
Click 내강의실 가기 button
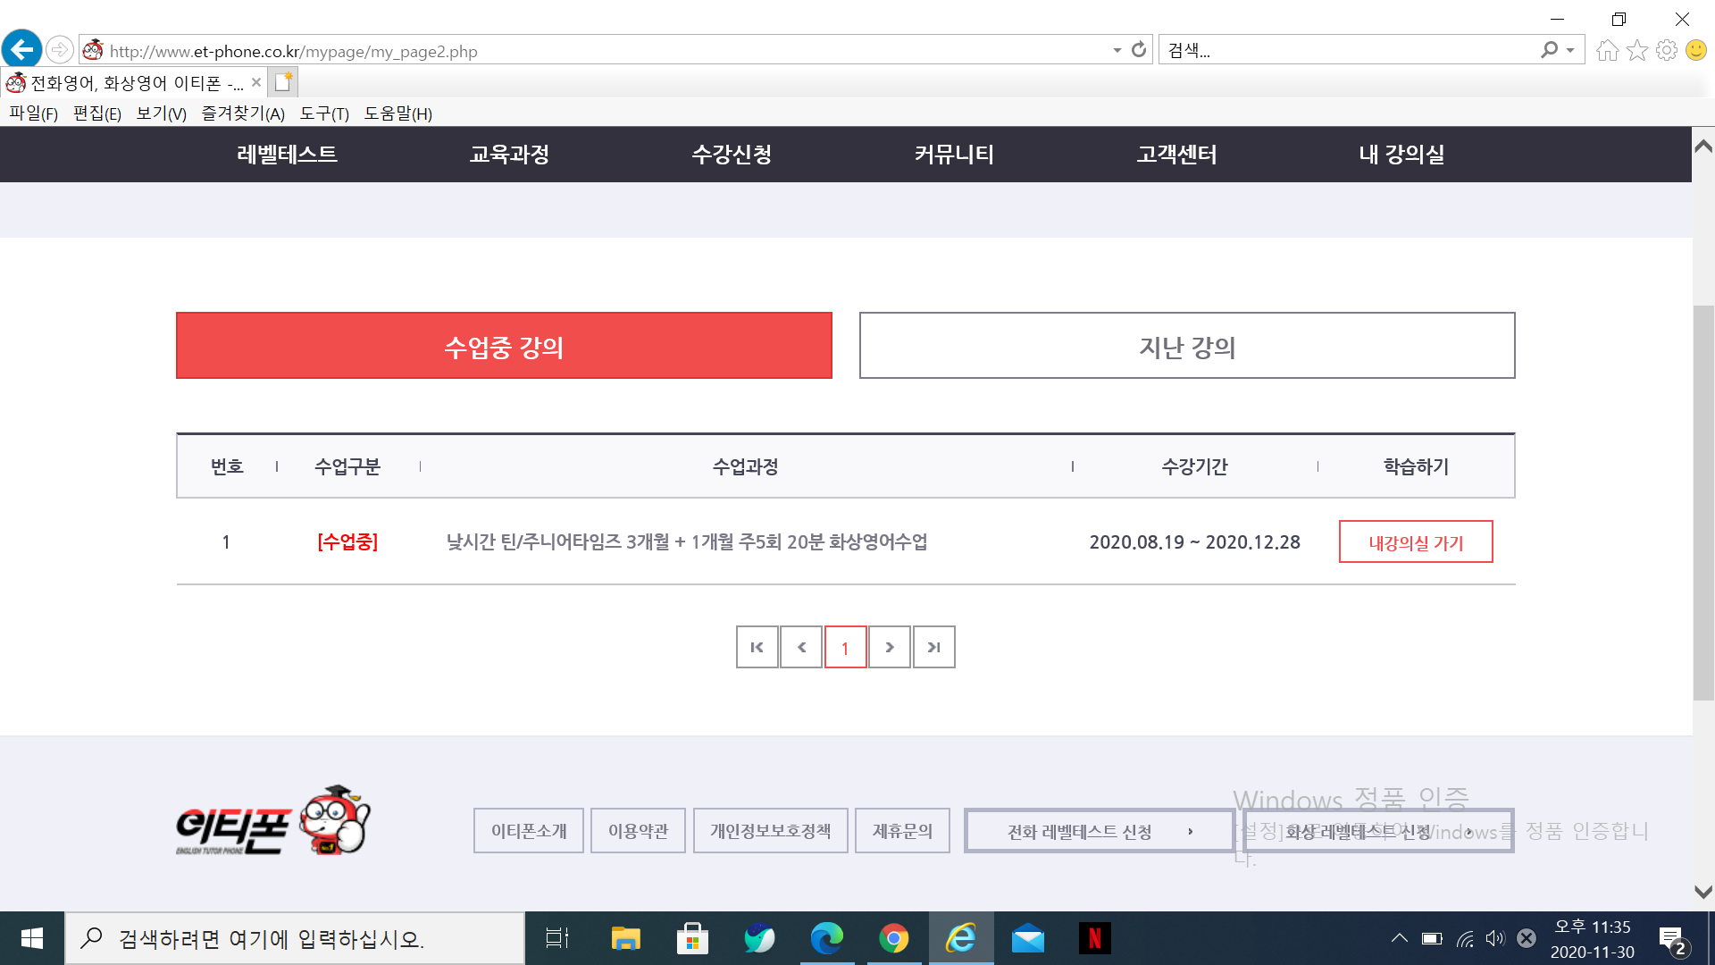[1416, 542]
